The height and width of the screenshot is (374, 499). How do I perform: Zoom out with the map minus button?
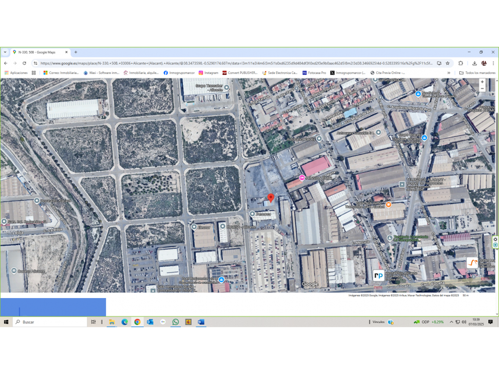(482, 89)
